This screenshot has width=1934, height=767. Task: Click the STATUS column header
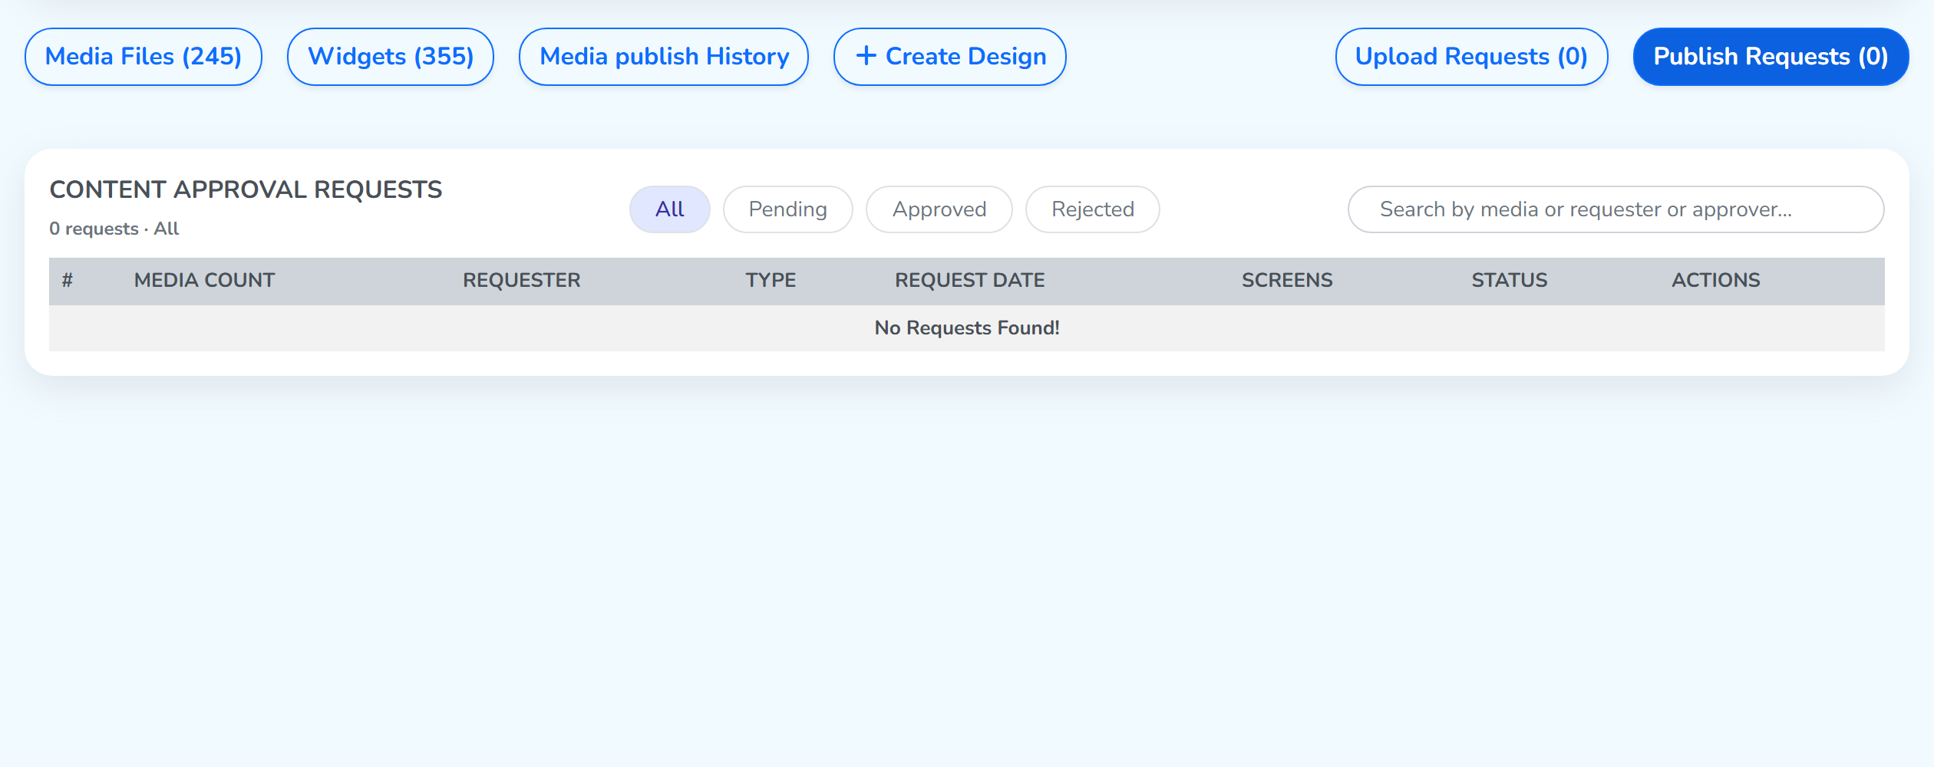1510,281
